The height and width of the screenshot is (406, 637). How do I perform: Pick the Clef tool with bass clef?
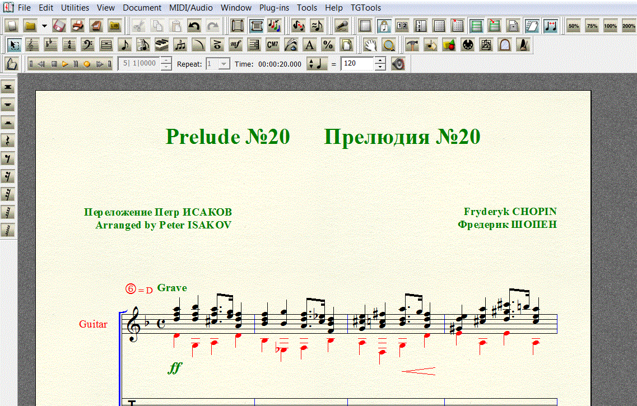click(x=88, y=45)
